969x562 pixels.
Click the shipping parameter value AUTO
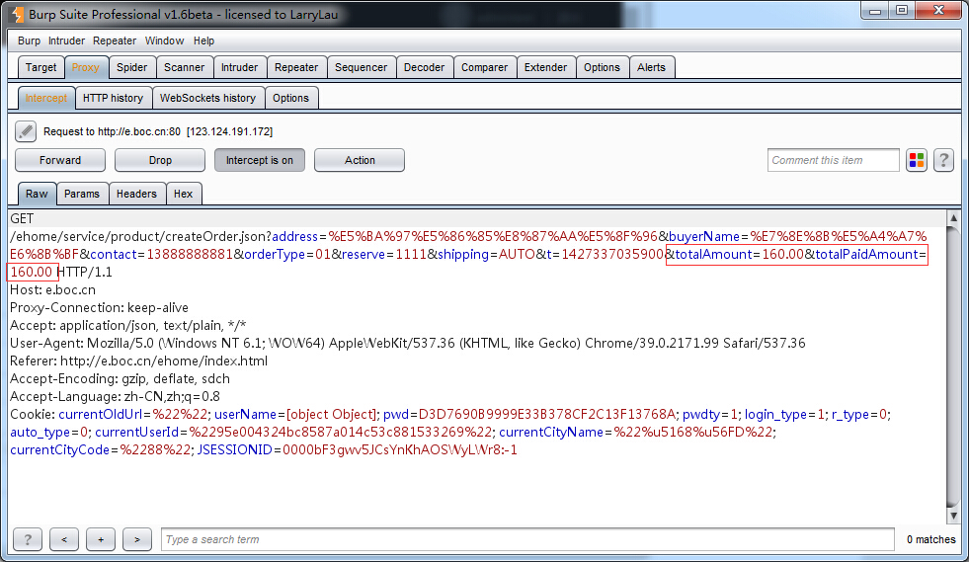(518, 254)
